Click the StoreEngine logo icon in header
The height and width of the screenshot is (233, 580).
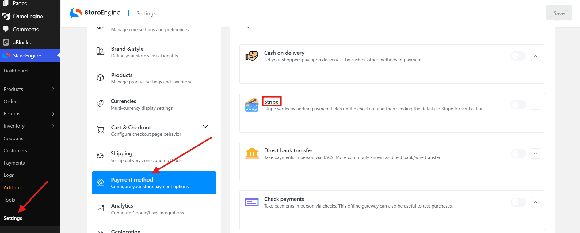[x=75, y=13]
